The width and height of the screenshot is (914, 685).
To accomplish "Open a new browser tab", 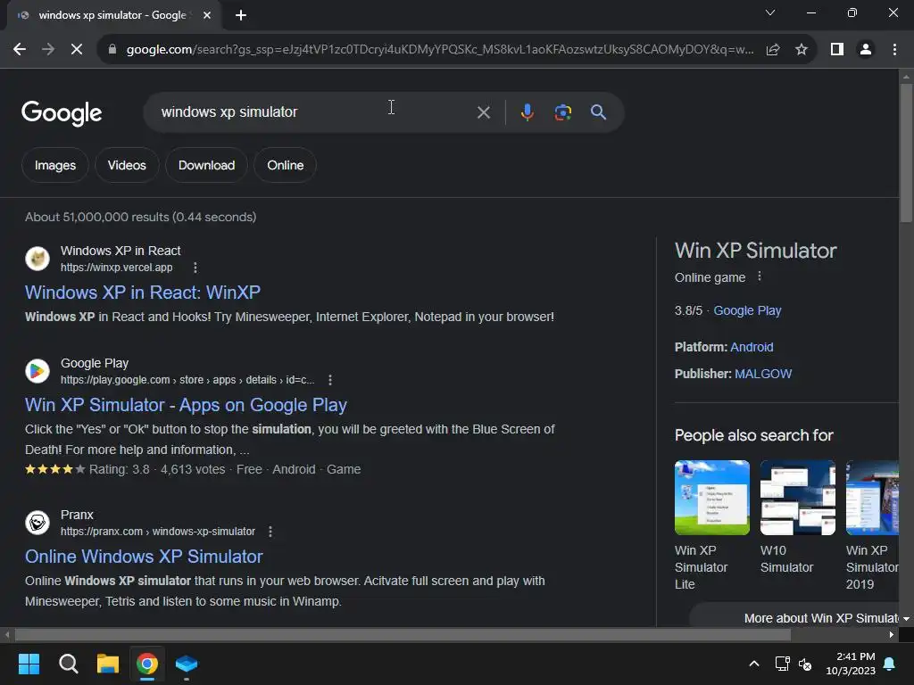I will (x=241, y=15).
